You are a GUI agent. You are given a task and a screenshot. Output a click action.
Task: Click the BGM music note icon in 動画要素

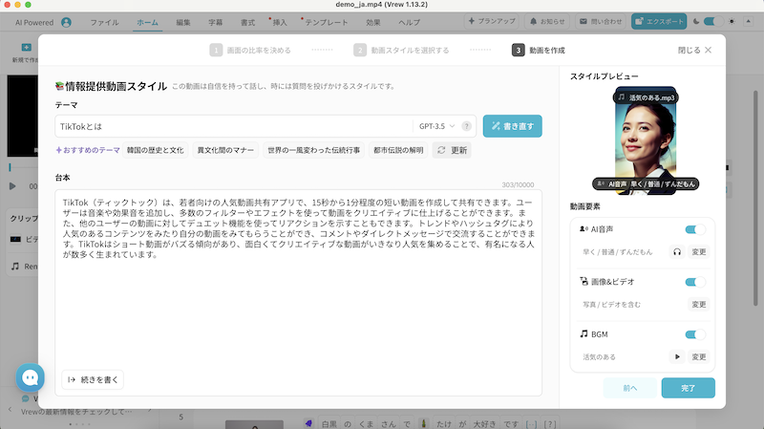[584, 334]
